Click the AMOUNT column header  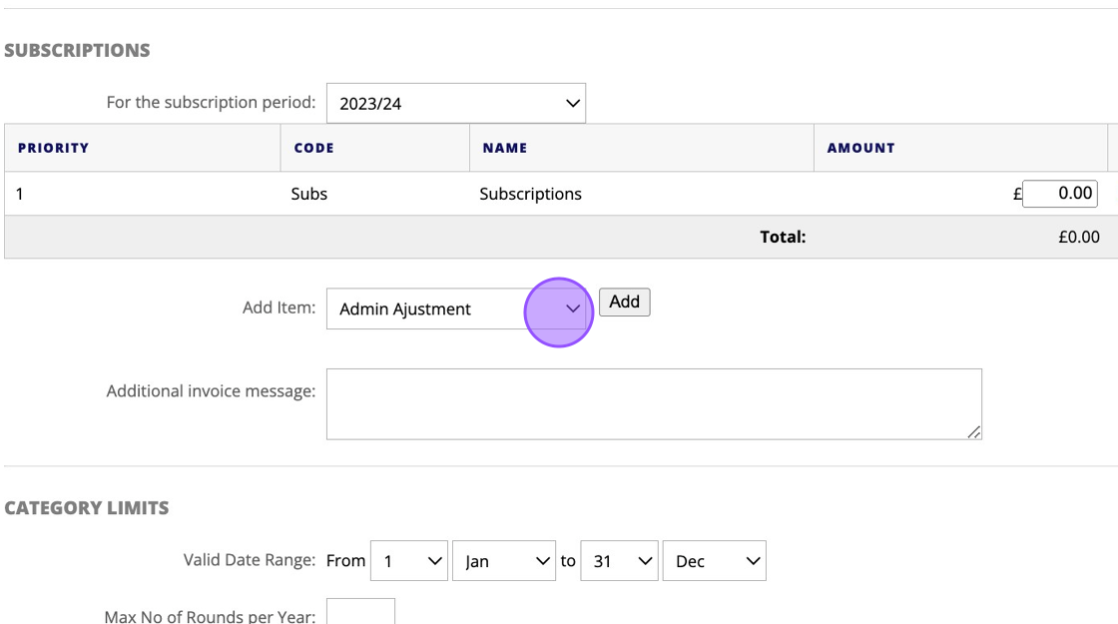pos(860,148)
